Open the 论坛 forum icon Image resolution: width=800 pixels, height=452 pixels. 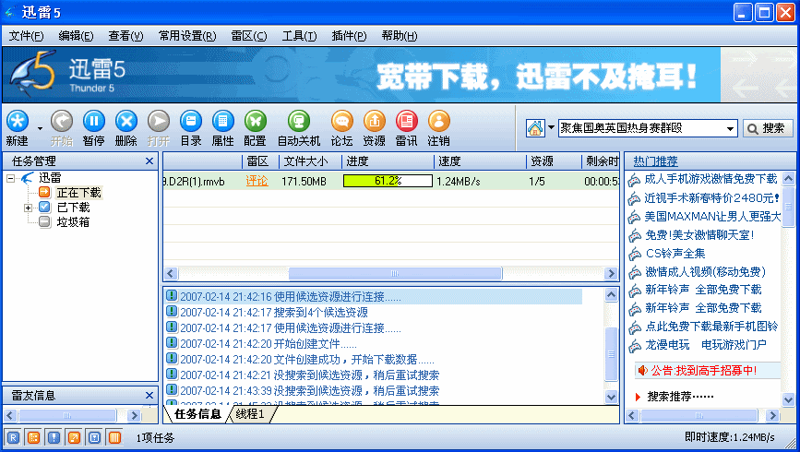point(341,122)
